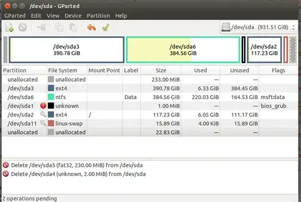Image resolution: width=301 pixels, height=202 pixels.
Task: Click the Resize/Move toolbar icon
Action: [x=41, y=27]
